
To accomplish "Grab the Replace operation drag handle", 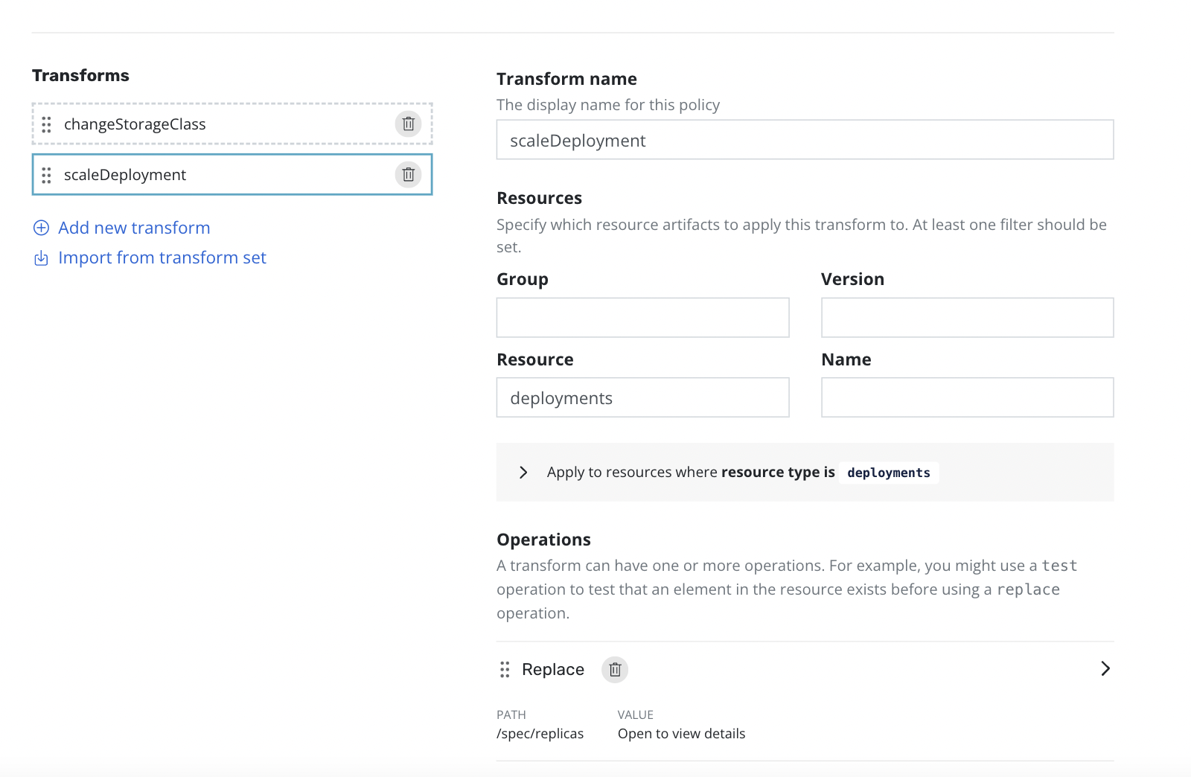I will 505,669.
